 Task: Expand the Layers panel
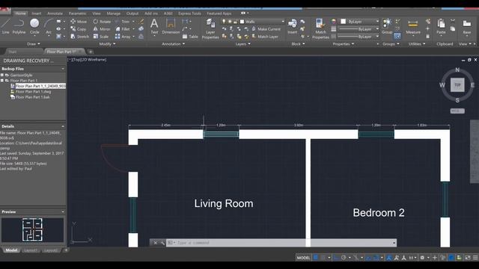point(242,44)
